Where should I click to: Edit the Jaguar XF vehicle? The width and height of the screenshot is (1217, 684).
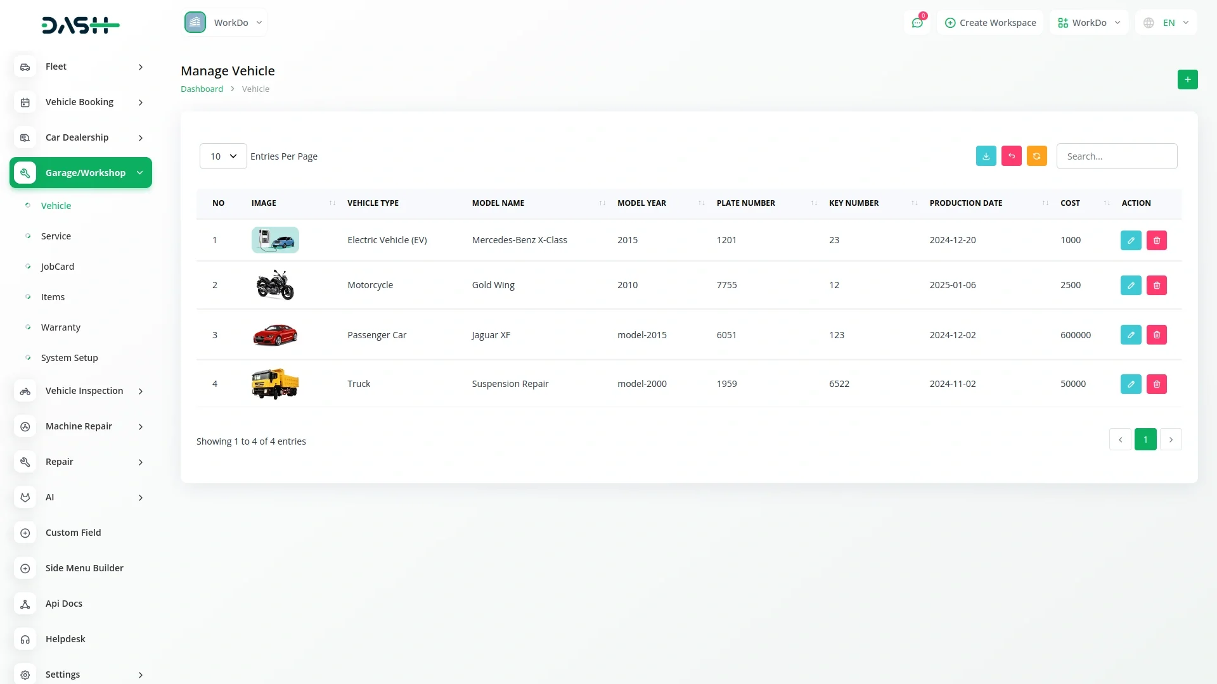tap(1130, 334)
